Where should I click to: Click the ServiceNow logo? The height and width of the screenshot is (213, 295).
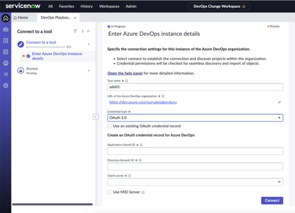click(23, 6)
